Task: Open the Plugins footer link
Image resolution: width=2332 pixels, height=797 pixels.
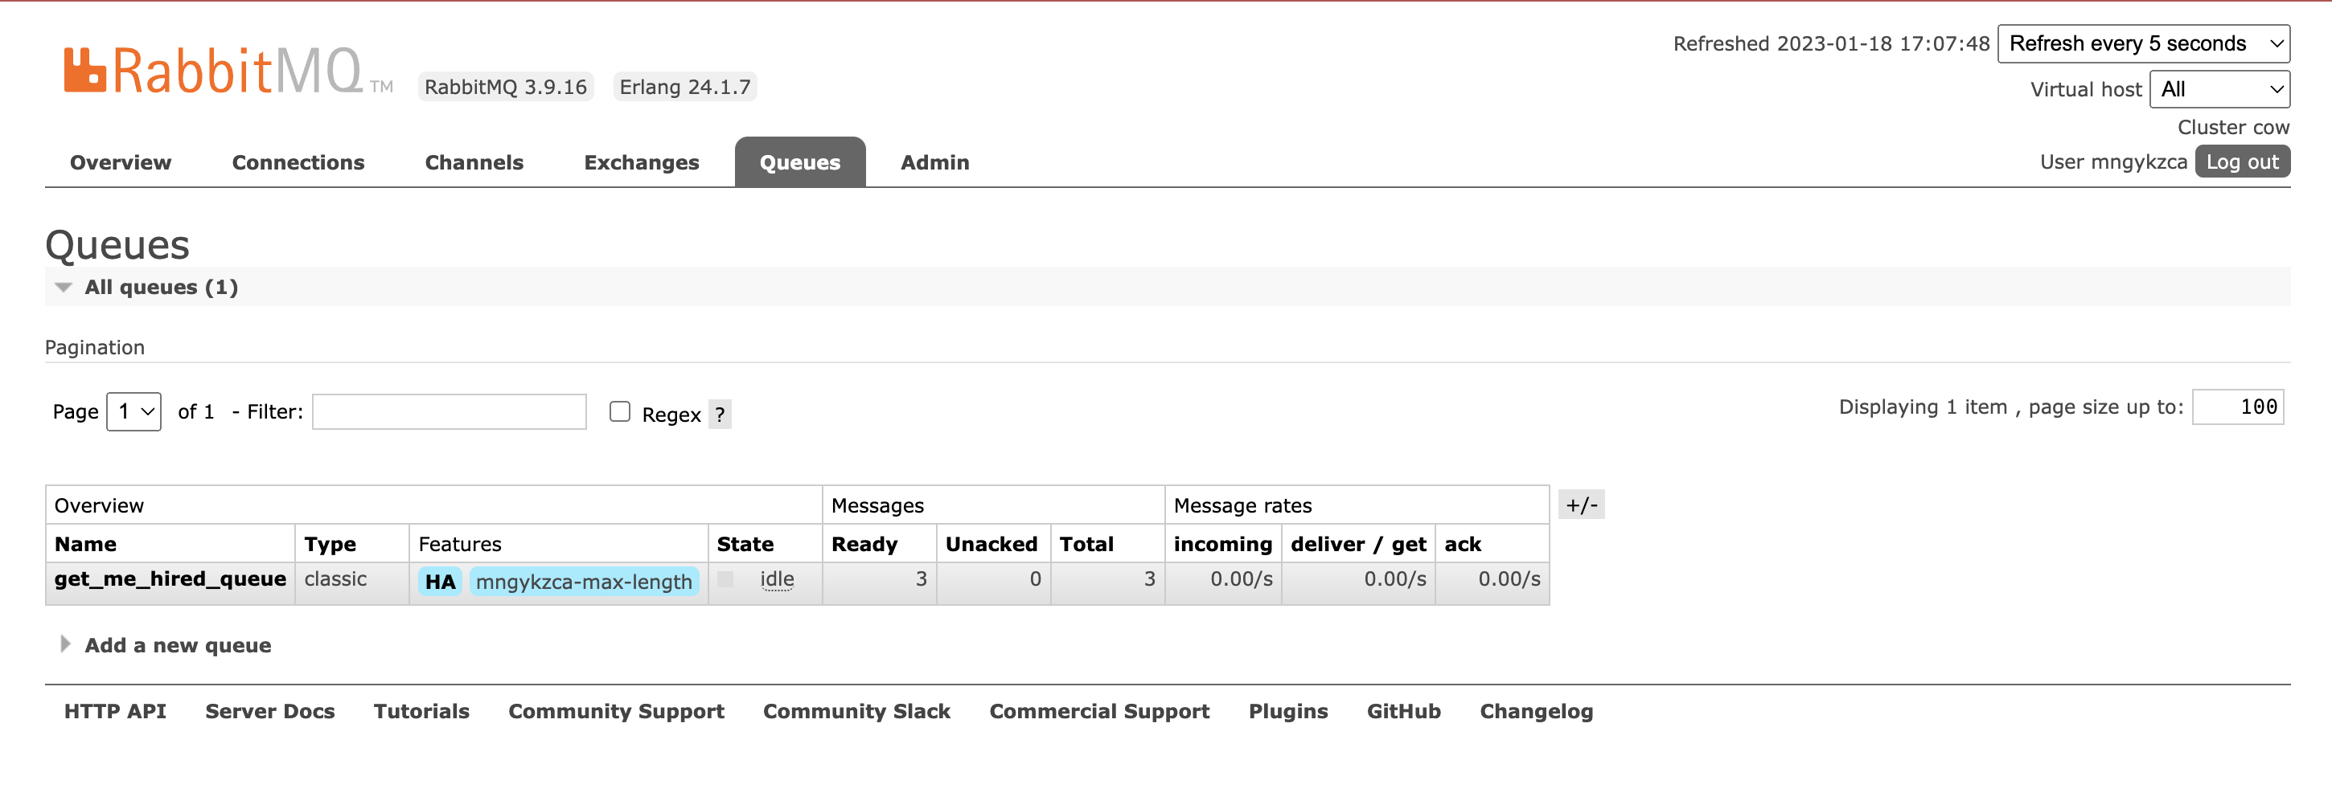Action: [1287, 712]
